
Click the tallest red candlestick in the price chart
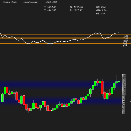[102, 88]
